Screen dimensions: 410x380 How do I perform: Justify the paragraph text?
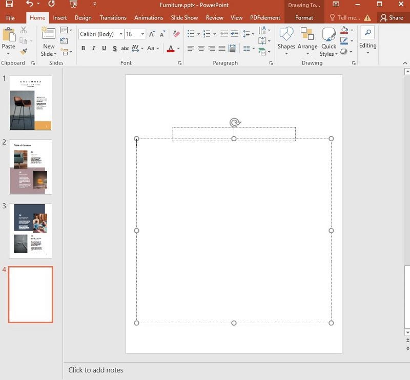(222, 48)
